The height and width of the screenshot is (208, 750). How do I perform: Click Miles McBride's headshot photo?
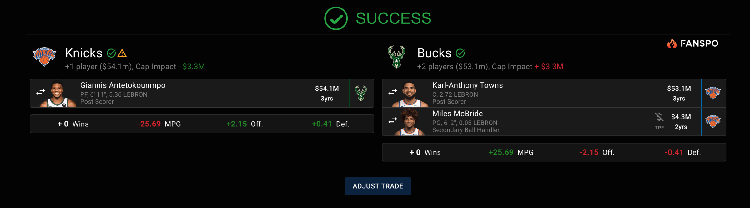coord(409,122)
